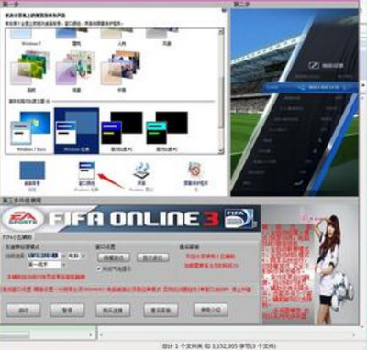Image resolution: width=367 pixels, height=350 pixels.
Task: Click the bottom horizontal scrollbar right arrow
Action: pyautogui.click(x=91, y=334)
